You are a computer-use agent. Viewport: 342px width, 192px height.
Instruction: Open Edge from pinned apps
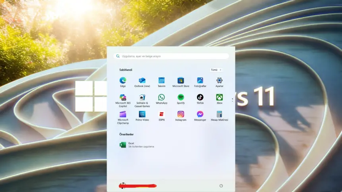click(x=123, y=82)
